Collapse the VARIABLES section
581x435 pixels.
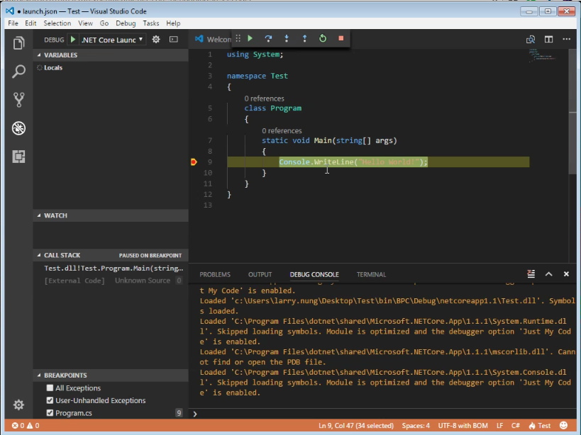(111, 55)
